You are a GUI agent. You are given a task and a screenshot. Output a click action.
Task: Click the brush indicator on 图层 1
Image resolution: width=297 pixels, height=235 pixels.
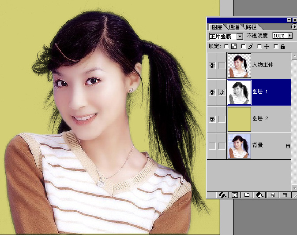tap(222, 92)
